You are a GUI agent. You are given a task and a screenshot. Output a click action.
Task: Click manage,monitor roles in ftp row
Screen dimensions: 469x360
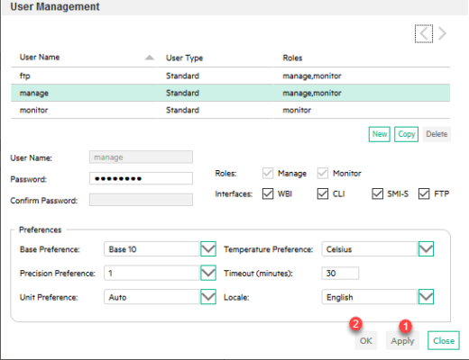312,76
